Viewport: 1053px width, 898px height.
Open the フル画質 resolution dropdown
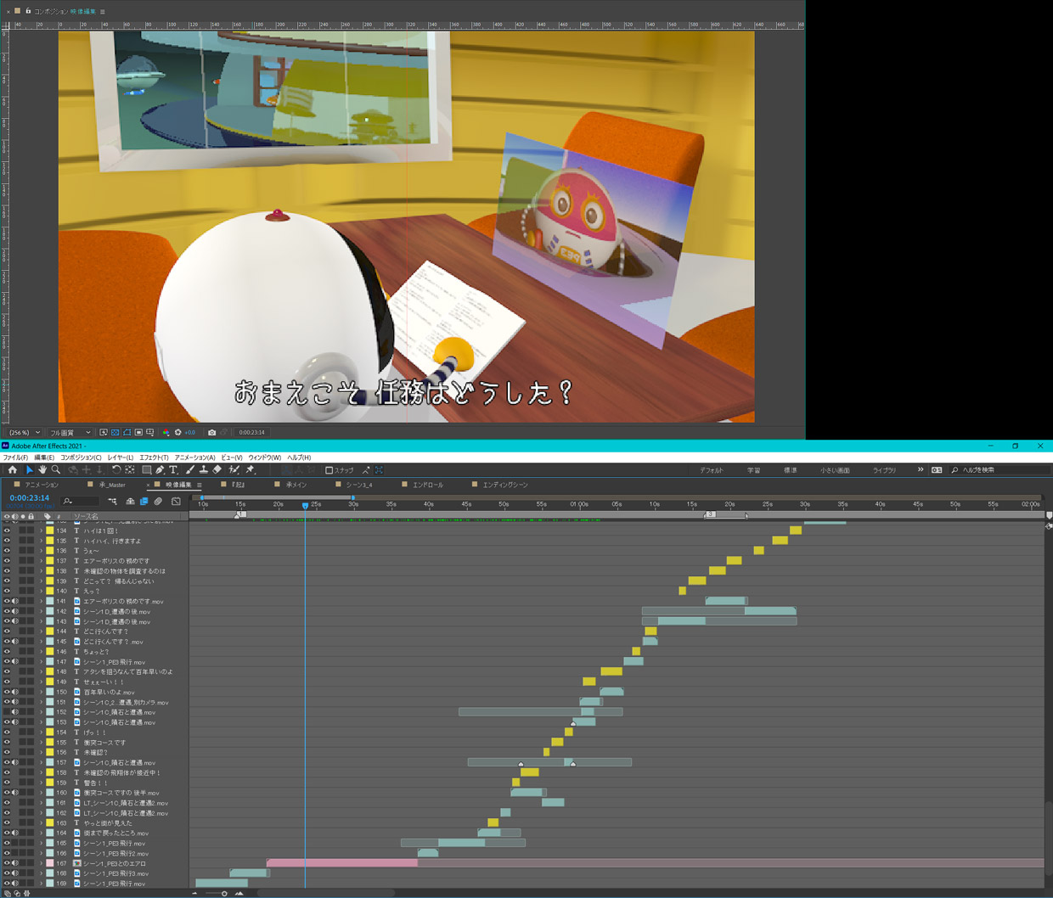(70, 432)
